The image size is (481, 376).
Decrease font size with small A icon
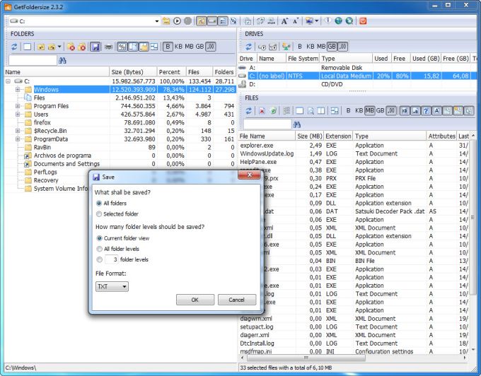coord(295,20)
